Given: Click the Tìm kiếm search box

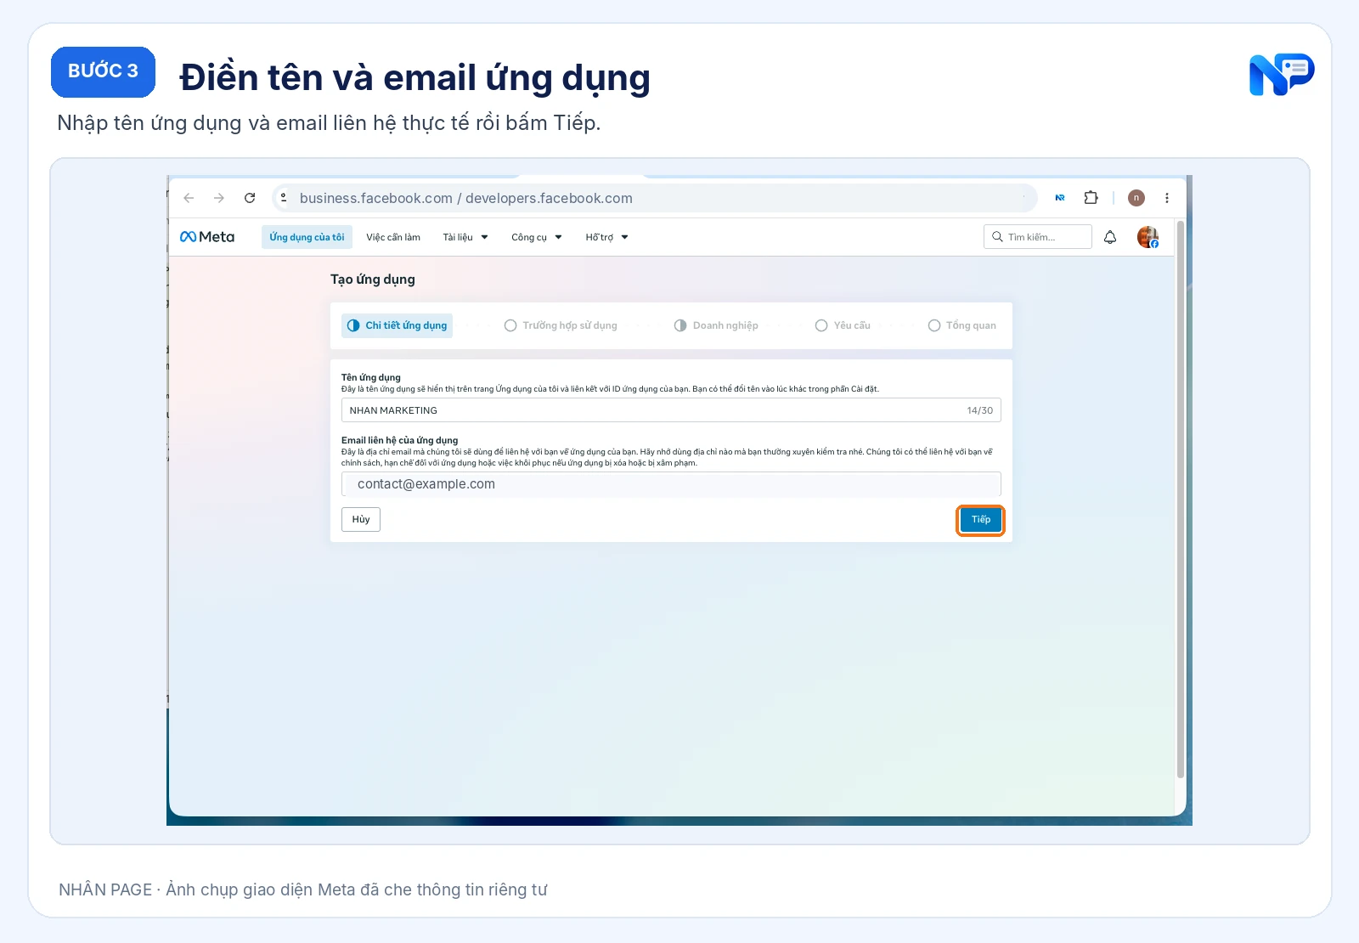Looking at the screenshot, I should [1038, 237].
